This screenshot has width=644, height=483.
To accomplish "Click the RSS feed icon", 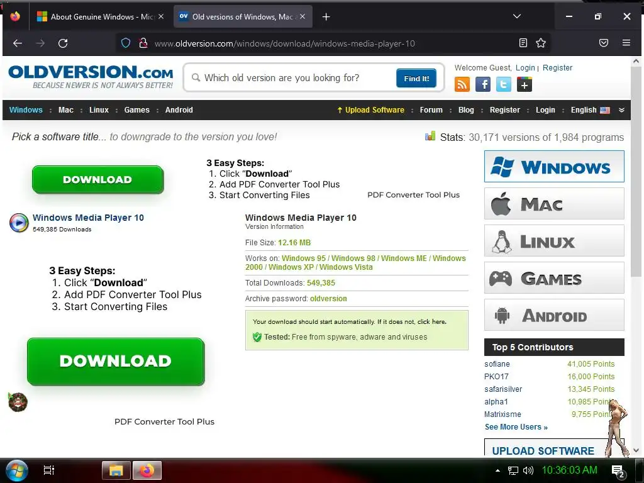I will click(462, 85).
